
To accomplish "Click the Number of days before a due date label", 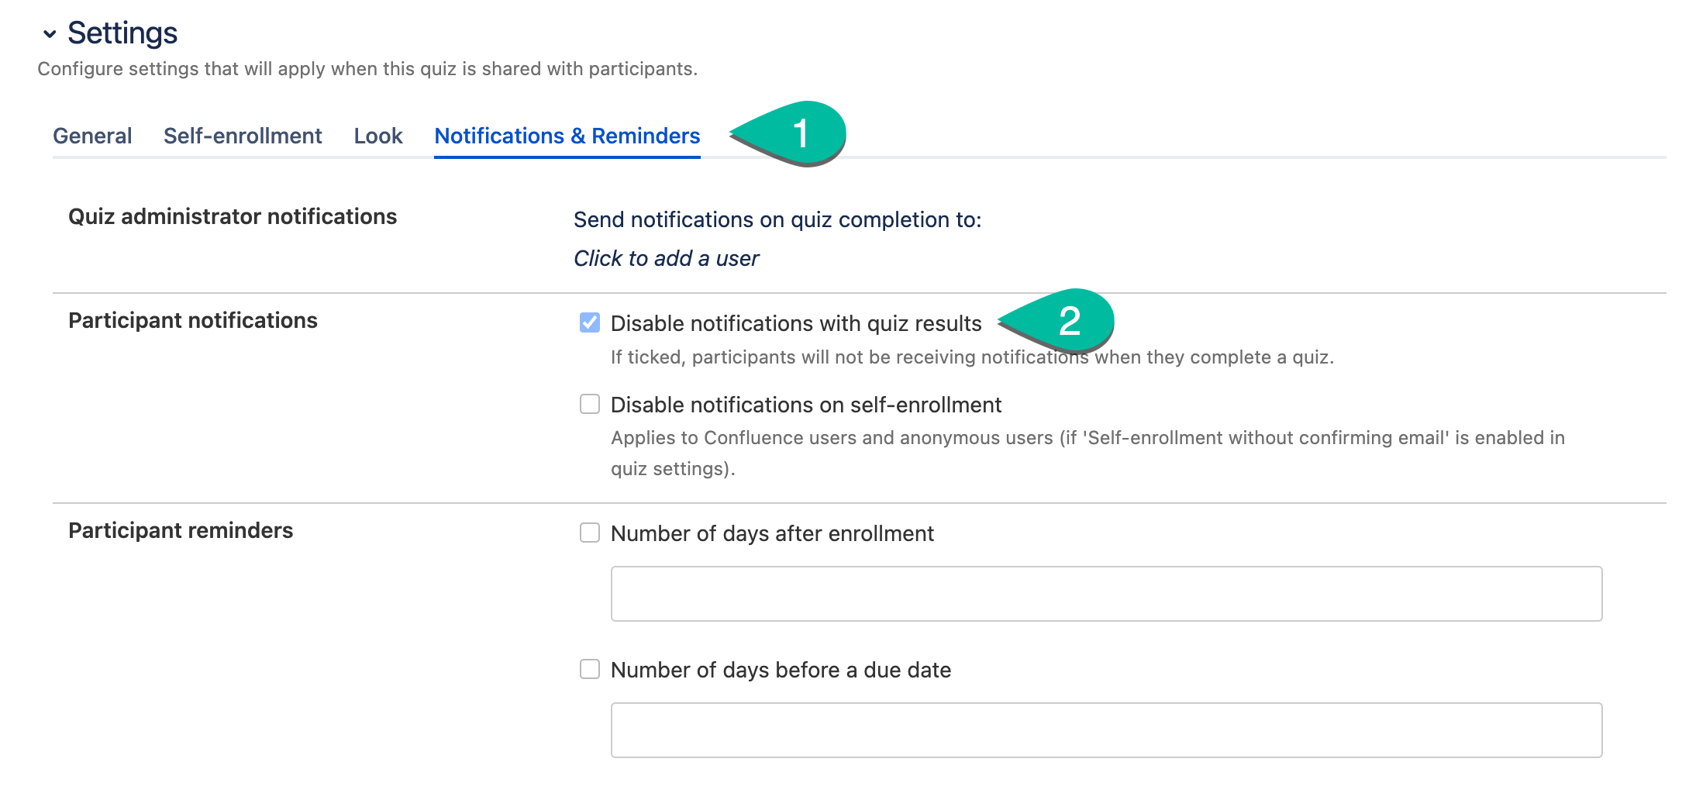I will tap(781, 670).
